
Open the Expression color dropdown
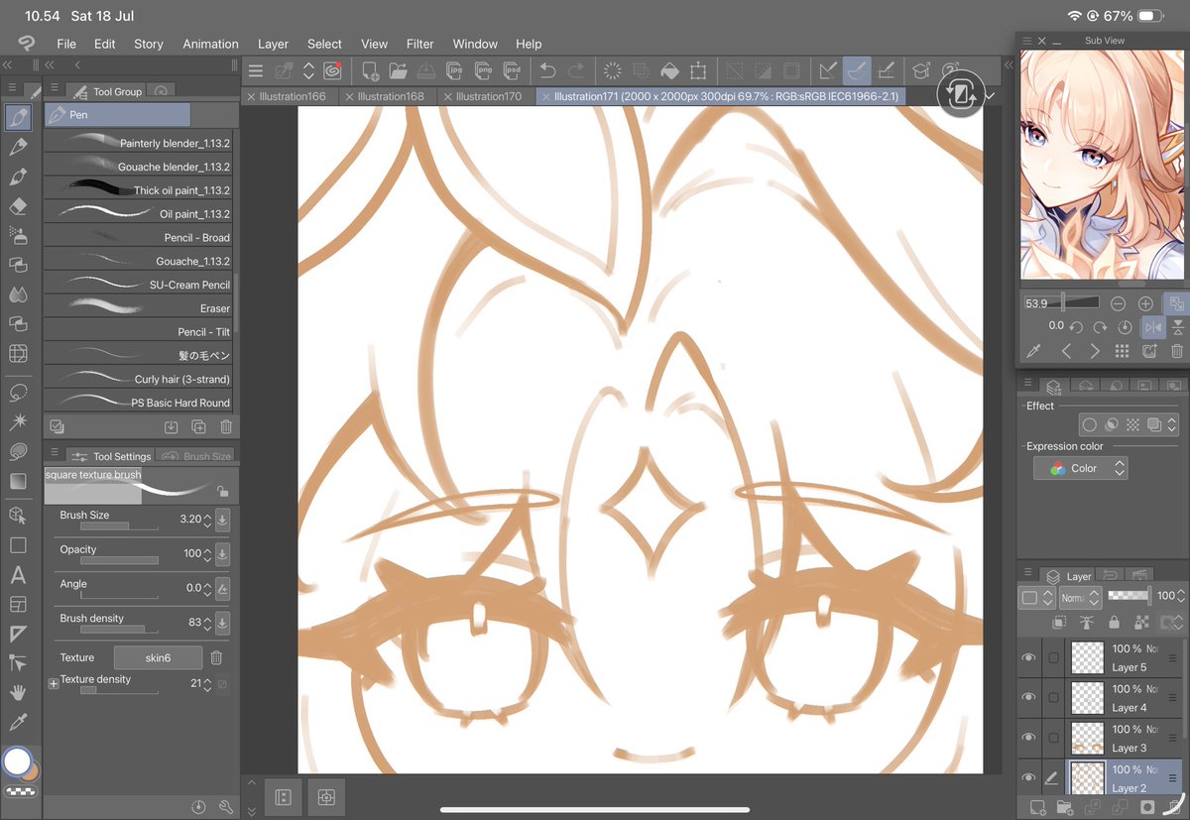(x=1080, y=468)
